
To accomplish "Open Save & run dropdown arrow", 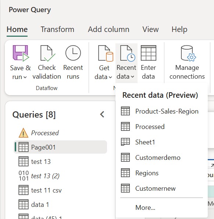I will point(25,77).
